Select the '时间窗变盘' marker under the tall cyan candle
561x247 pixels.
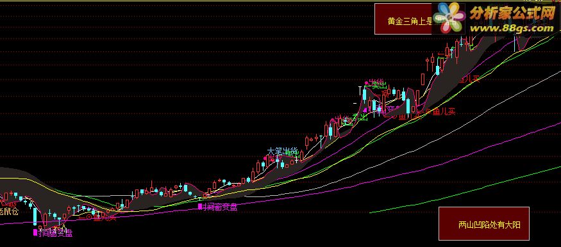(x=53, y=234)
